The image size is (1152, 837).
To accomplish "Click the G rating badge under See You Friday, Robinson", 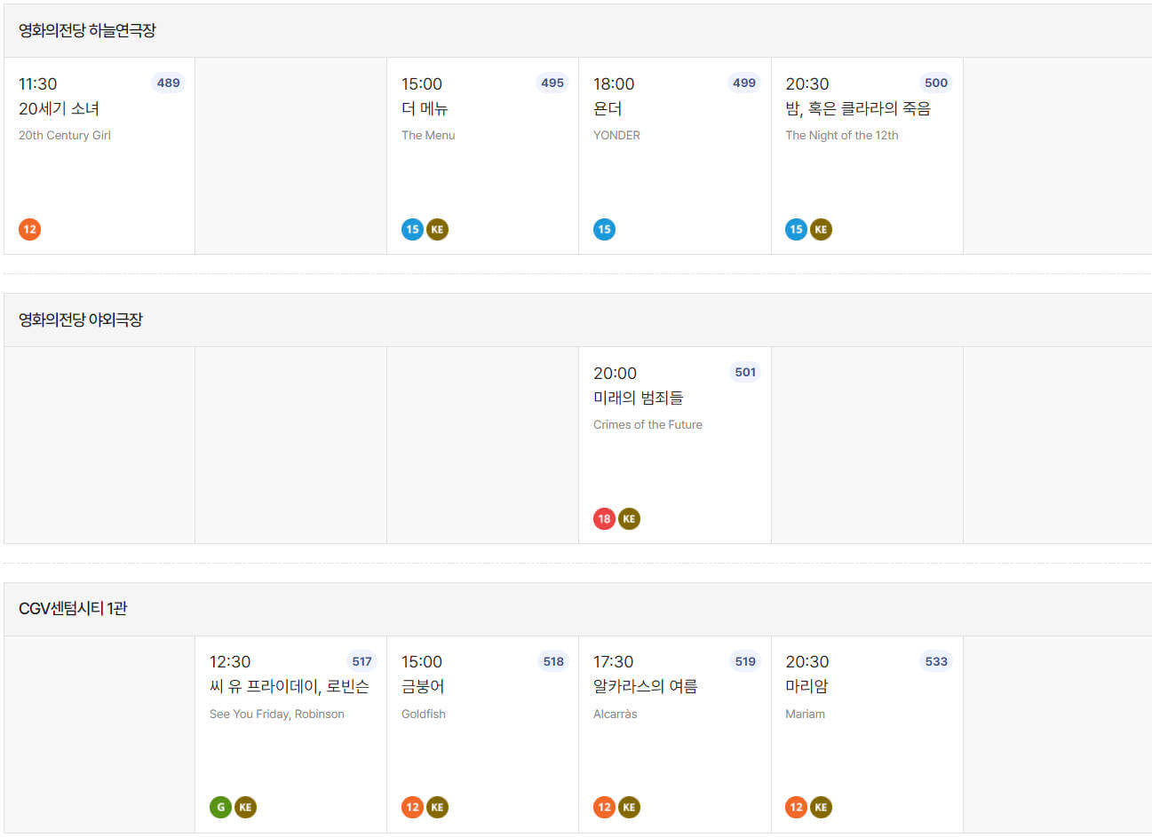I will click(220, 807).
